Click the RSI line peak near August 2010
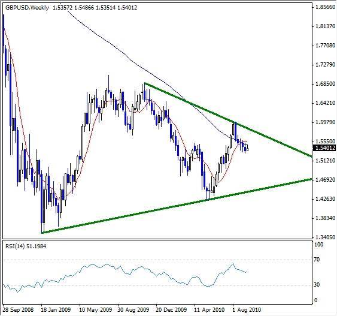 (233, 263)
